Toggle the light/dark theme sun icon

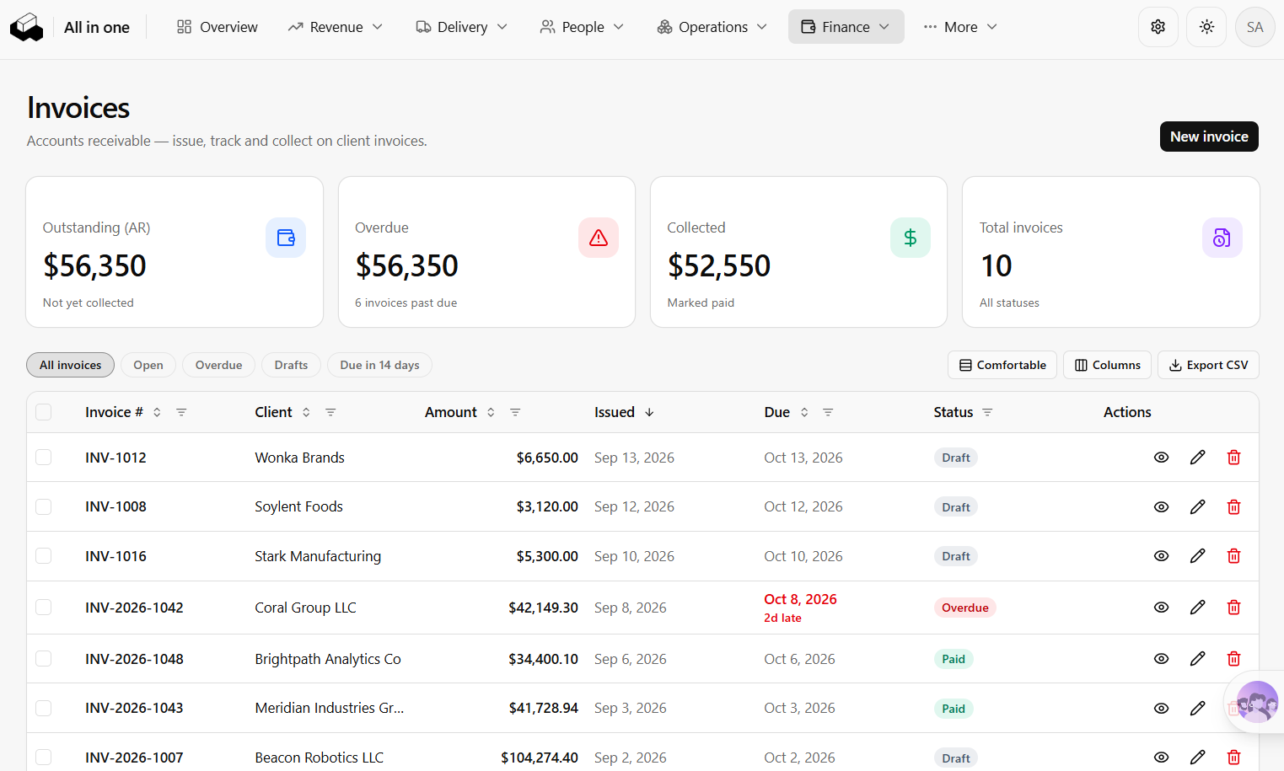[1206, 27]
